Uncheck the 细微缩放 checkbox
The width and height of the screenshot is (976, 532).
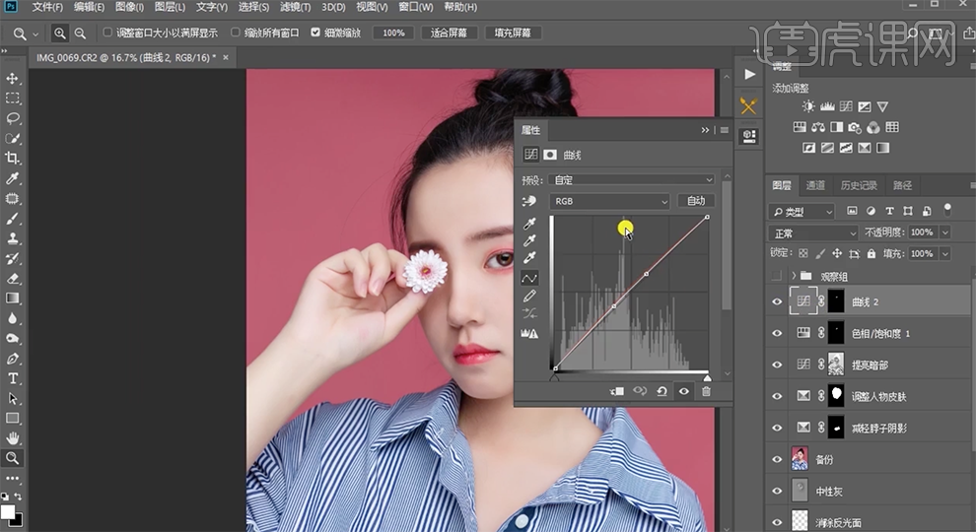click(x=315, y=33)
